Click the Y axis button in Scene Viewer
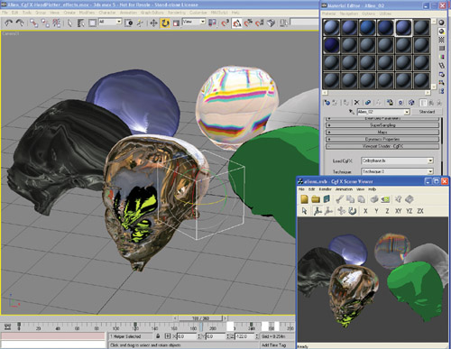The image size is (451, 349). pyautogui.click(x=376, y=211)
